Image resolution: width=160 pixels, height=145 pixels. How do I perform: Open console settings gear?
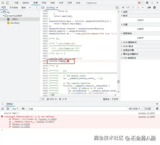coord(157,109)
